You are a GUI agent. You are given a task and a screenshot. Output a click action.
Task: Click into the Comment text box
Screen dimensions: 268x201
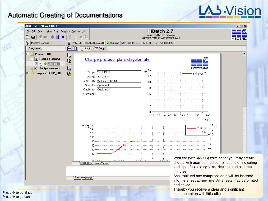tap(119, 102)
